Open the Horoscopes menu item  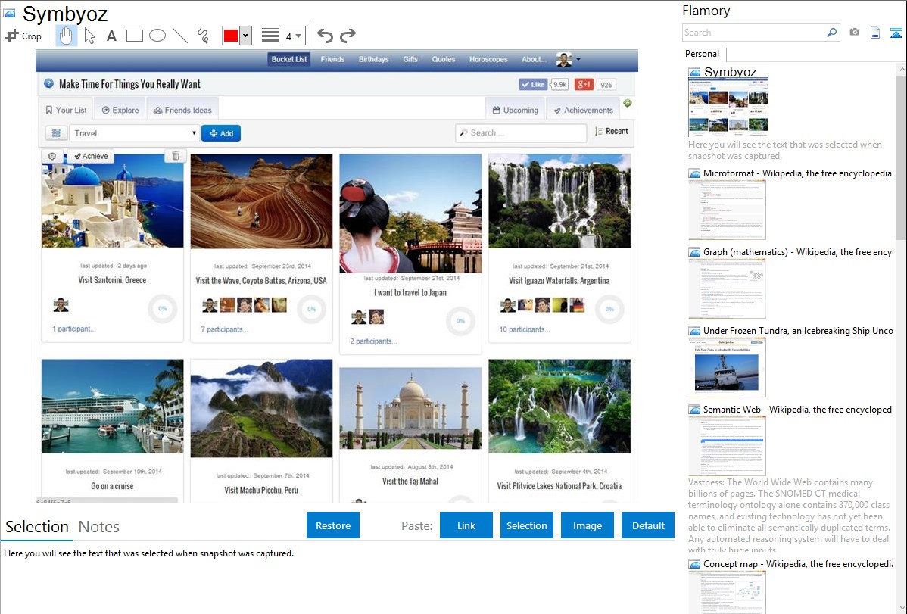(x=488, y=59)
